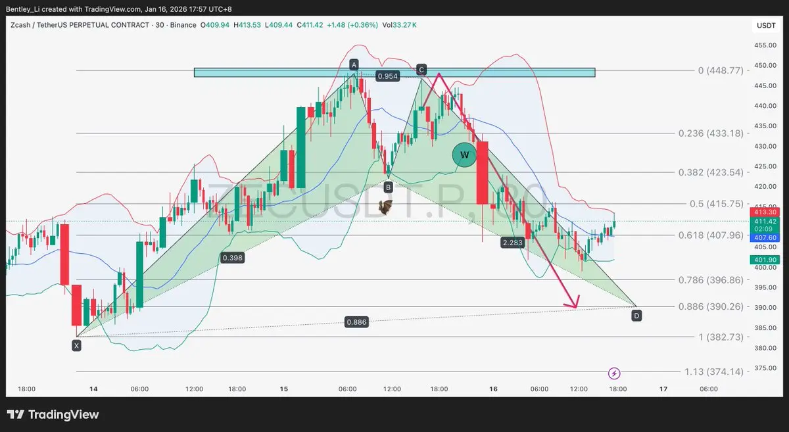Click the bat pattern icon below point B
This screenshot has height=432, width=789.
pyautogui.click(x=385, y=208)
